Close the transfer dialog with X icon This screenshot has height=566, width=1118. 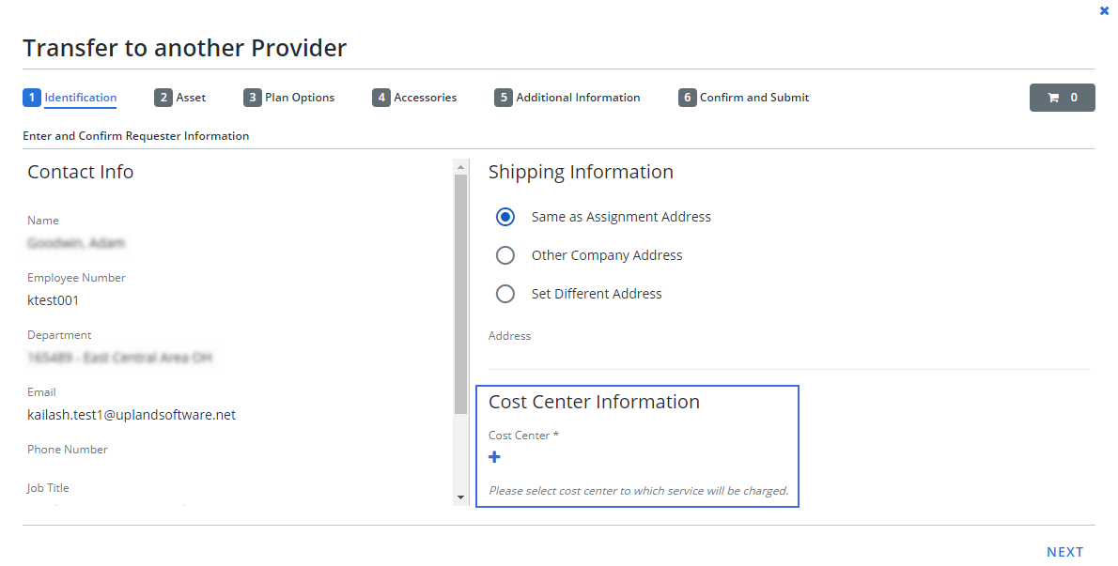click(x=1104, y=11)
